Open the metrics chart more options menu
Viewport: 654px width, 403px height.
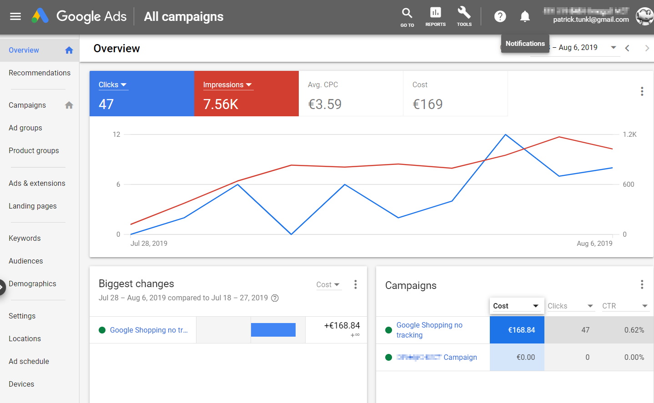(642, 91)
